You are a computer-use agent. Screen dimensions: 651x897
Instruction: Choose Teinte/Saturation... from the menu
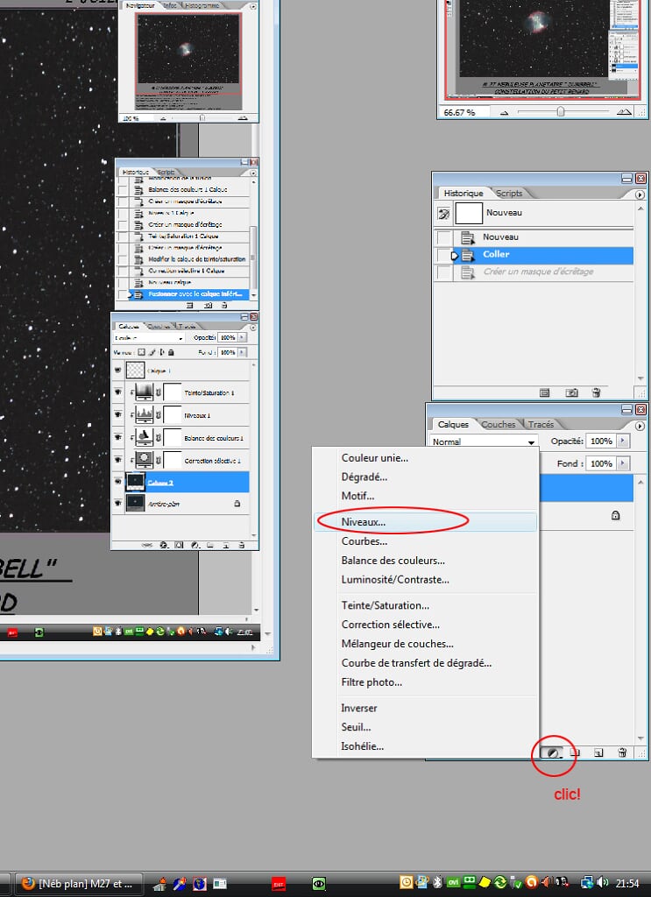[425, 605]
